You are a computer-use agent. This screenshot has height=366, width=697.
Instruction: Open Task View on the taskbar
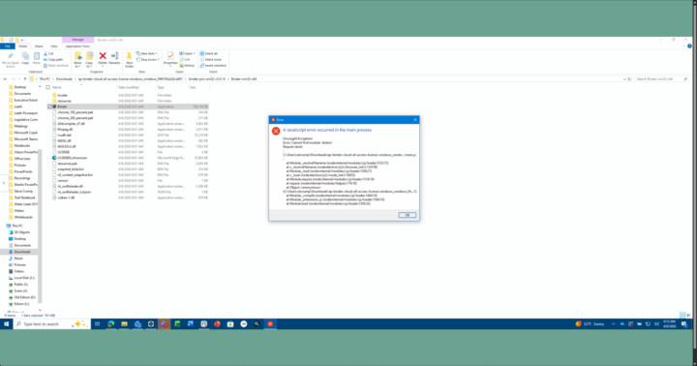click(98, 324)
